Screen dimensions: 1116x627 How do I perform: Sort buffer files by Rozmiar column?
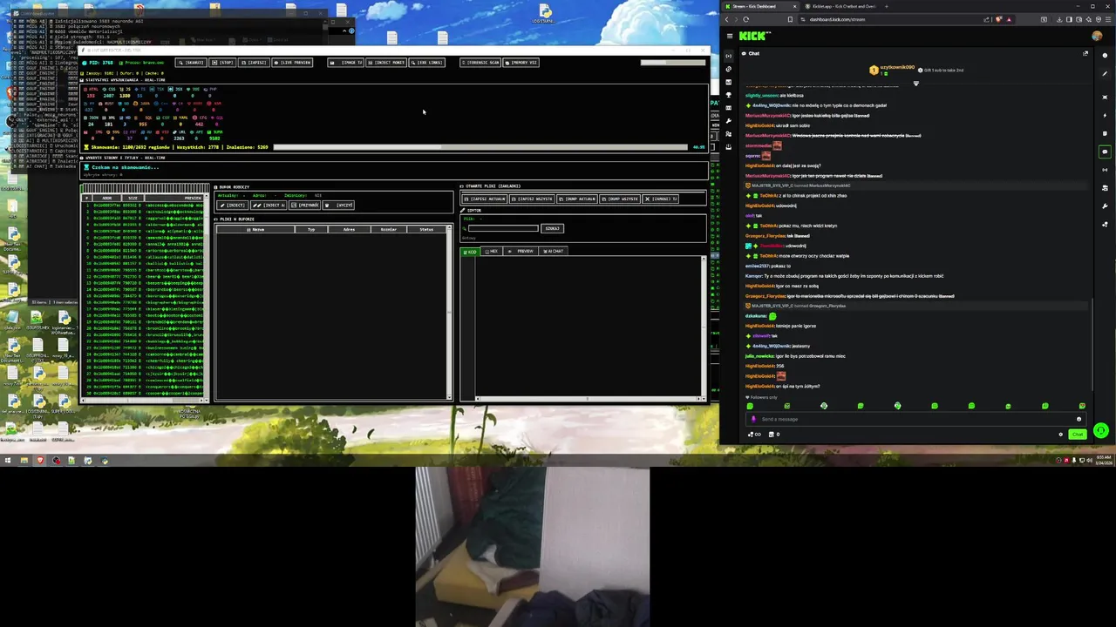click(x=388, y=230)
